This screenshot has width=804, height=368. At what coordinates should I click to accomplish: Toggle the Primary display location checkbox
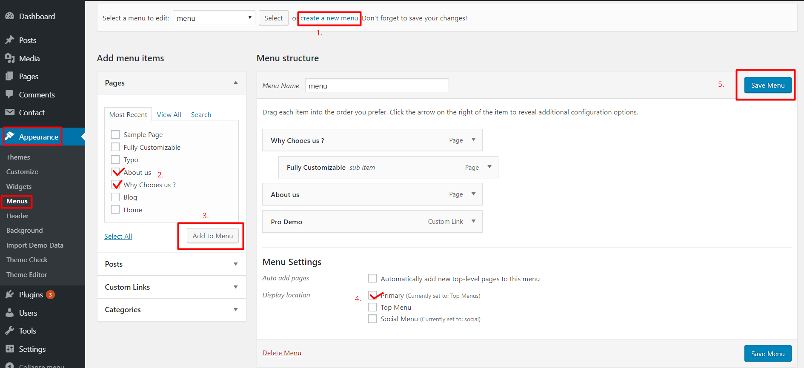[x=372, y=295]
